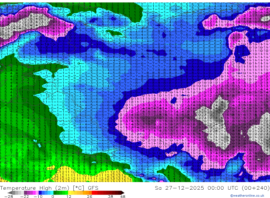Click the 'Temperature High (2m) [°C] GFS' title
Viewport: 270px width, 198px height.
(49, 188)
